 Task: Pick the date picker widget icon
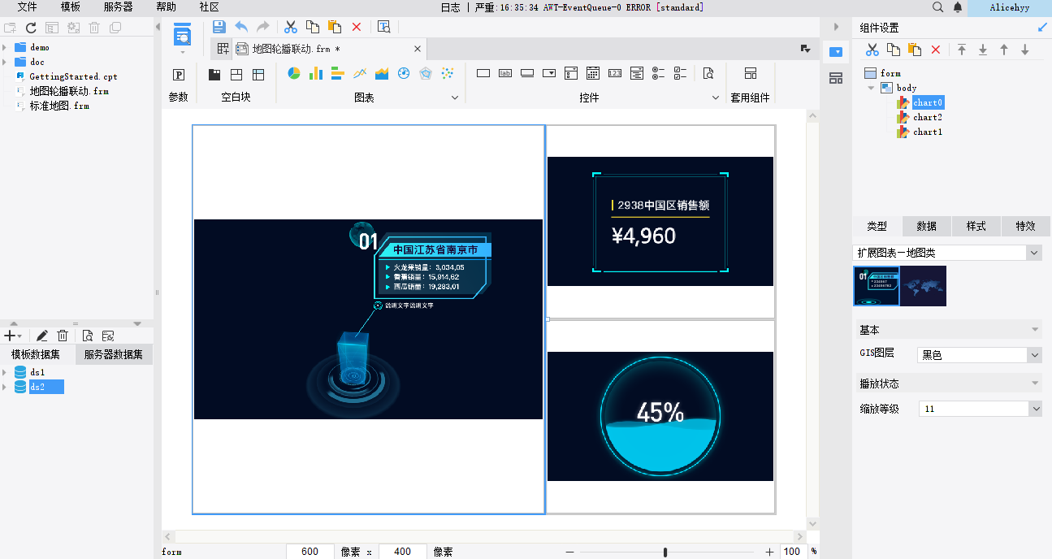[593, 74]
